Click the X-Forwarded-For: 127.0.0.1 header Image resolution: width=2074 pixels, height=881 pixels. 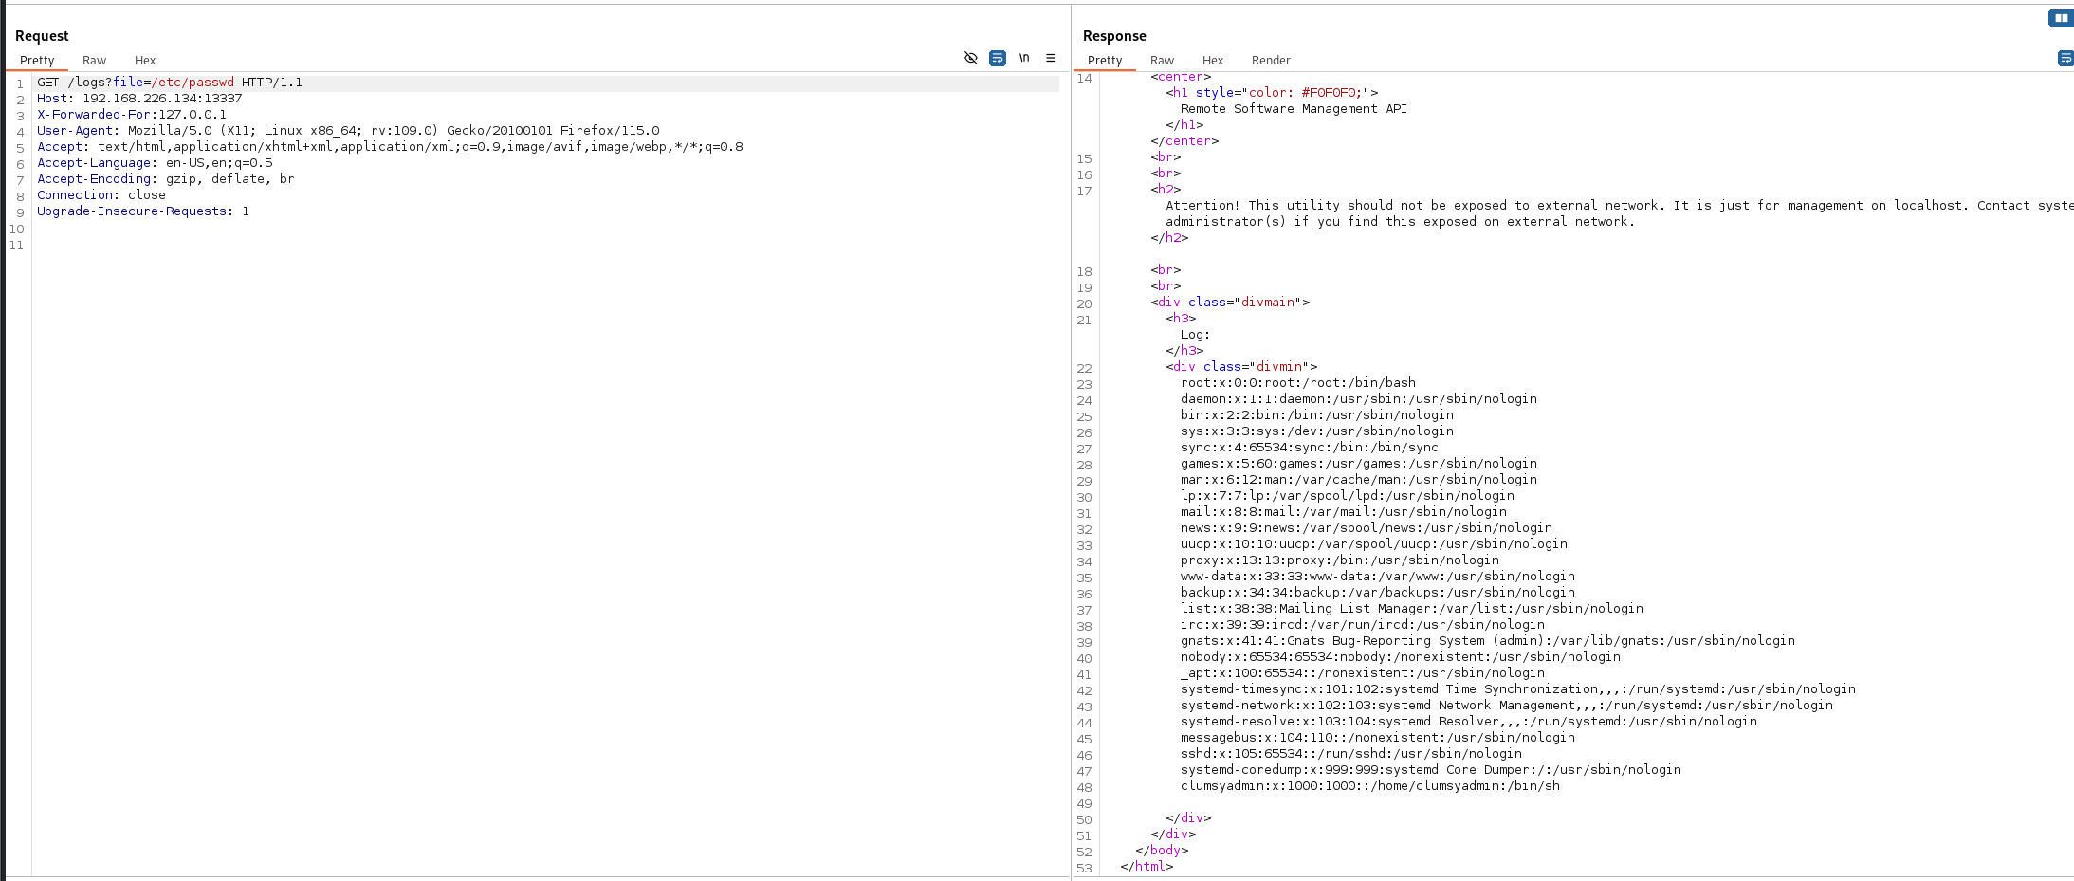(132, 115)
